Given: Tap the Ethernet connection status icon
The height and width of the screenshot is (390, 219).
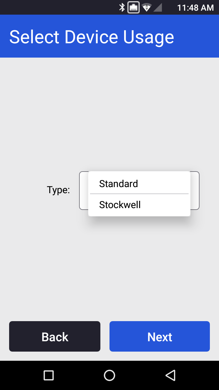Looking at the screenshot, I should [134, 7].
